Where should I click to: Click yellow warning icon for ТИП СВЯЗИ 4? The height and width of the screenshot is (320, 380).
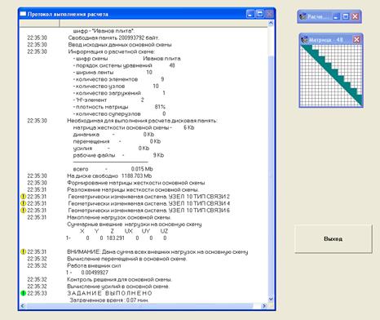pyautogui.click(x=24, y=203)
